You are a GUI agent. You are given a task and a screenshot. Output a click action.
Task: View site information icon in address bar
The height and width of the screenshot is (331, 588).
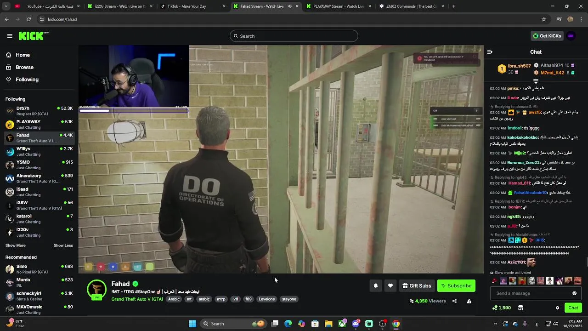(42, 19)
